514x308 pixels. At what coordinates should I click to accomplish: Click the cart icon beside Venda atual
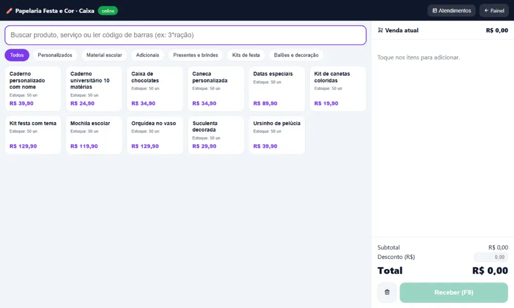coord(380,30)
